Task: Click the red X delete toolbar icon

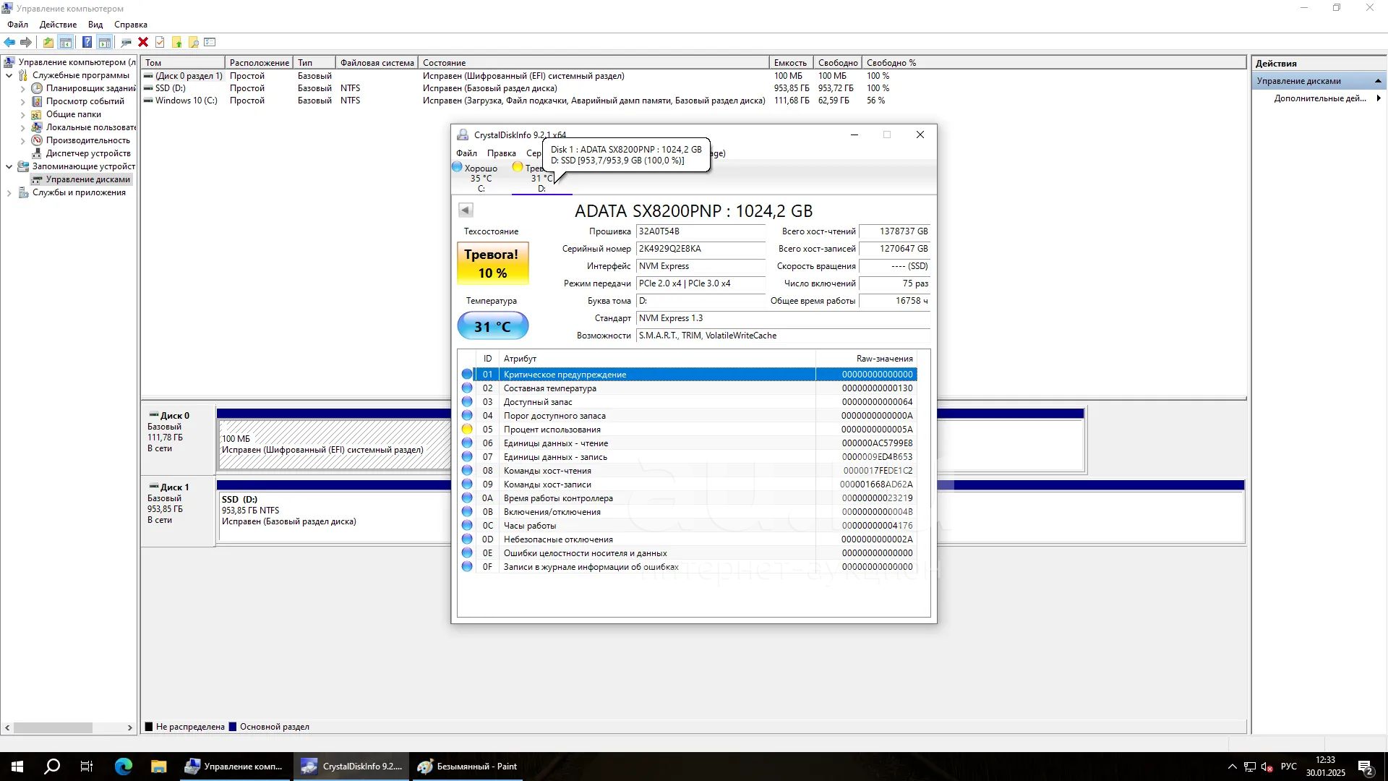Action: pyautogui.click(x=143, y=42)
